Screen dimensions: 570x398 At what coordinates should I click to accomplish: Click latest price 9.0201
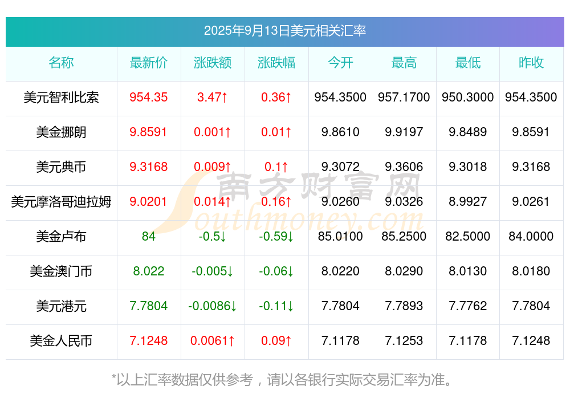[x=149, y=201]
